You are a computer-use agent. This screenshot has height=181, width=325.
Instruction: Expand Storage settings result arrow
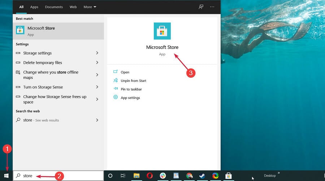click(x=97, y=53)
